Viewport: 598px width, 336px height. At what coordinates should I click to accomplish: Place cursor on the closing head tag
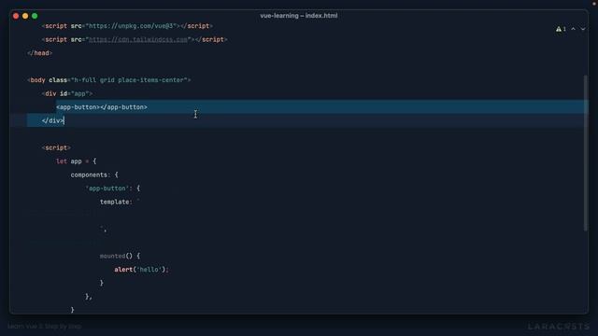point(39,53)
